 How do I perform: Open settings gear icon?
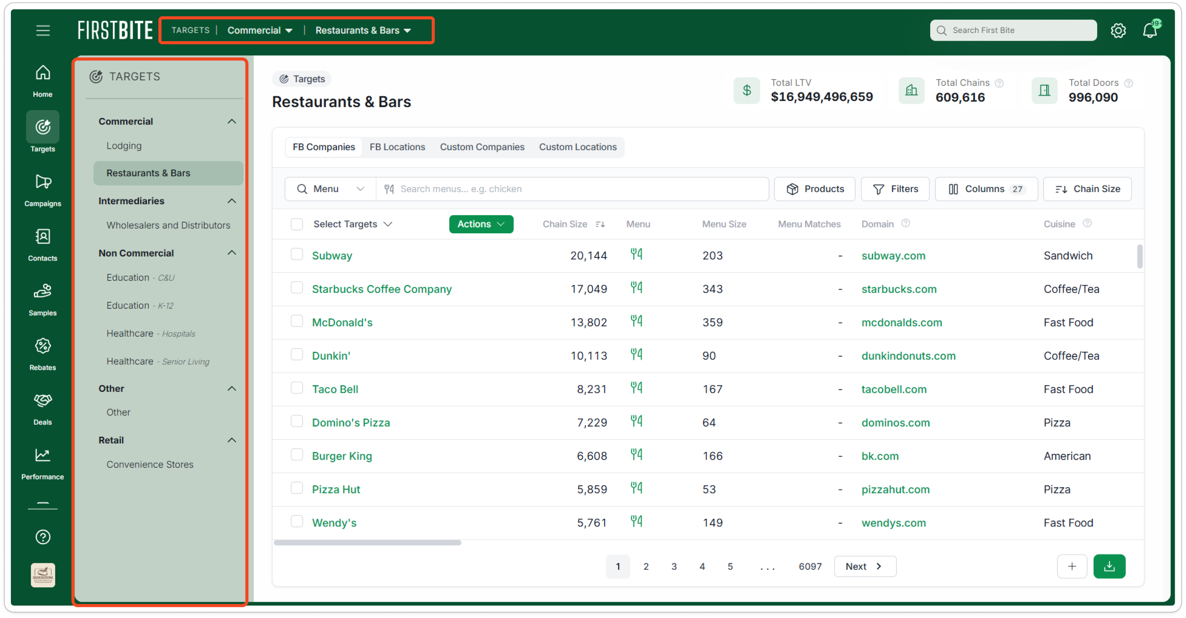click(x=1118, y=30)
